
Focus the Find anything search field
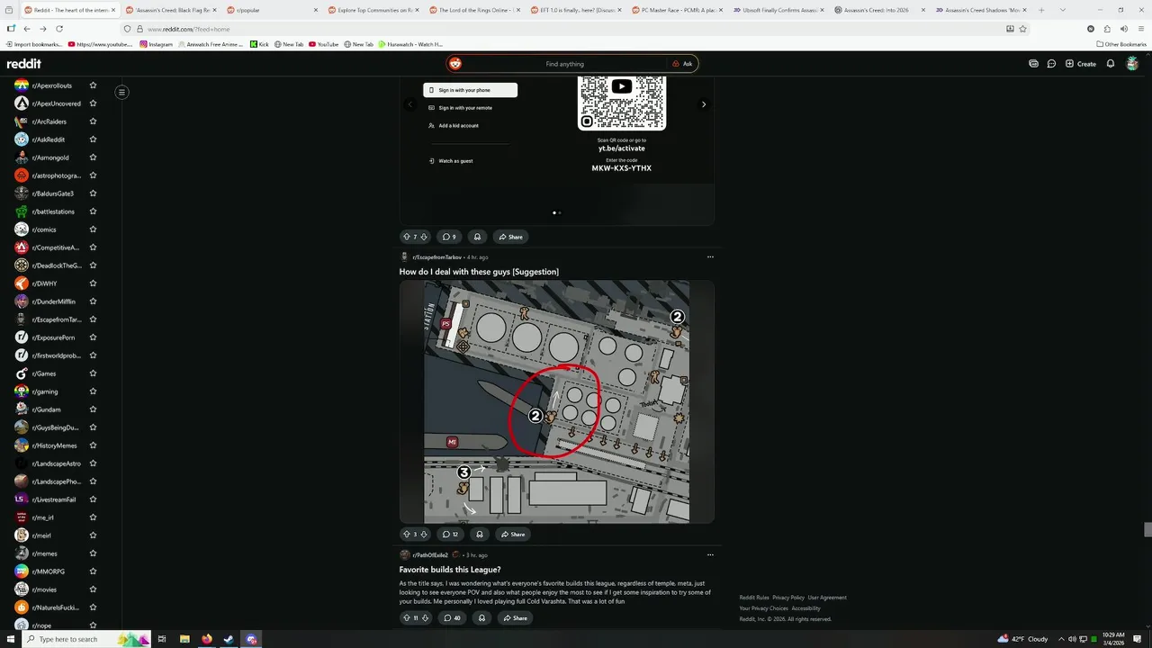coord(564,64)
